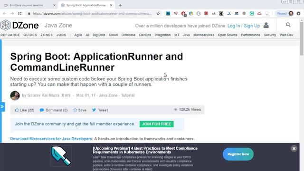Open the JOBS menu
304x171 pixels.
(61, 35)
